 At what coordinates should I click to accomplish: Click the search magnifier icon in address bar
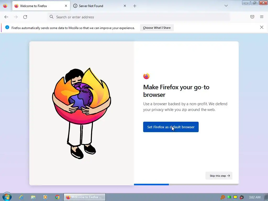(x=52, y=17)
